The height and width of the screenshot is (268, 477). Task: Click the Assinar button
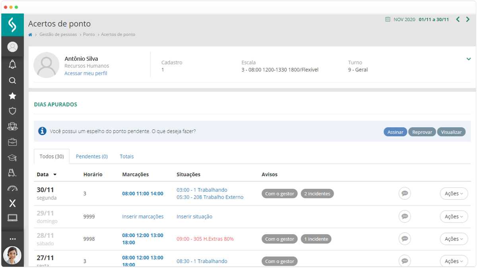tap(395, 132)
